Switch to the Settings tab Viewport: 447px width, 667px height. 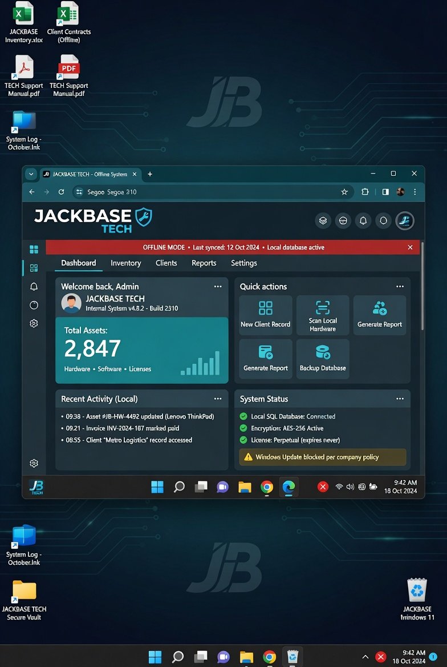coord(244,263)
